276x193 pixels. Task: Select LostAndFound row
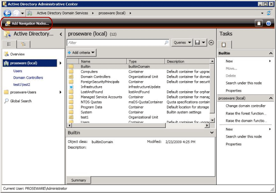pos(138,92)
